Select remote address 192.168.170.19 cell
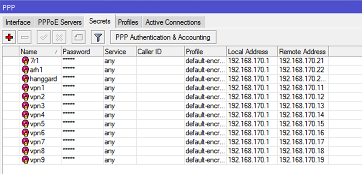The width and height of the screenshot is (362, 174). pos(301,160)
